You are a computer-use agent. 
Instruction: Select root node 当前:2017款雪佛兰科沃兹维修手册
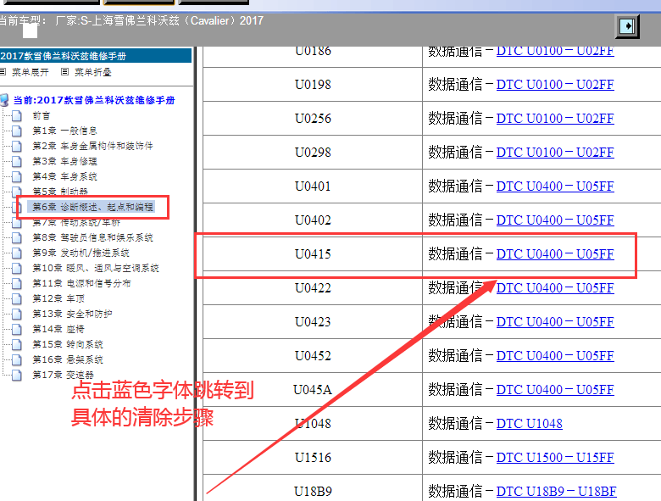[94, 100]
